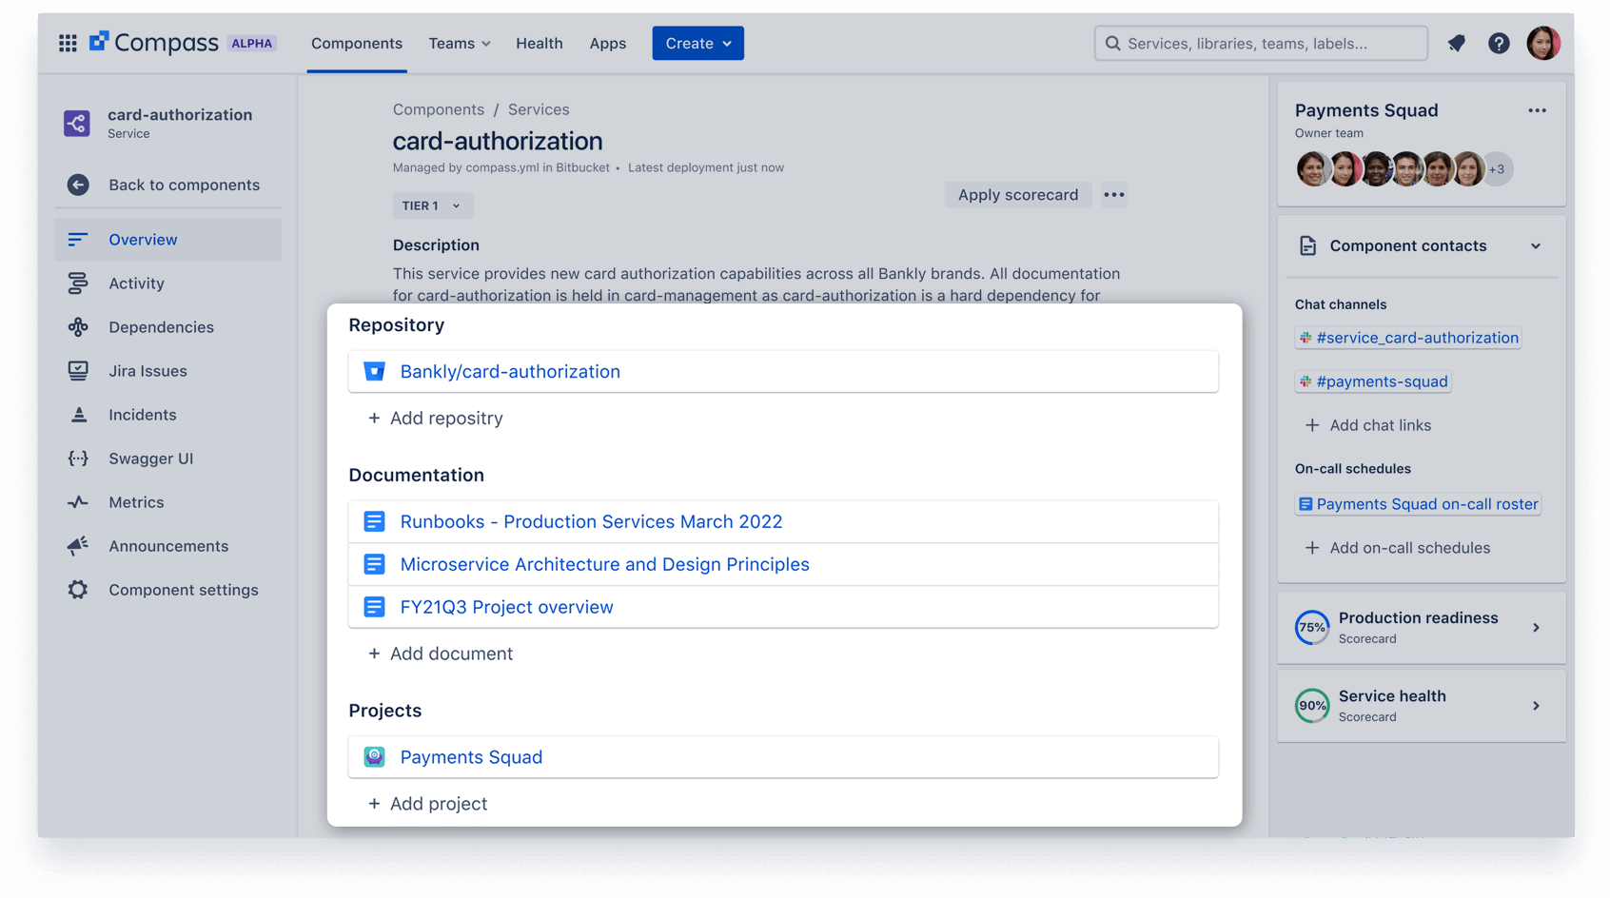This screenshot has width=1610, height=898.
Task: Click the search services input field
Action: (1261, 44)
